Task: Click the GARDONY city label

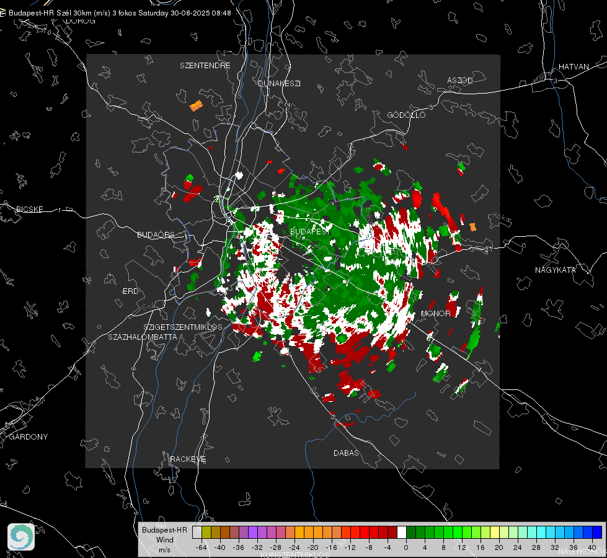Action: (29, 437)
